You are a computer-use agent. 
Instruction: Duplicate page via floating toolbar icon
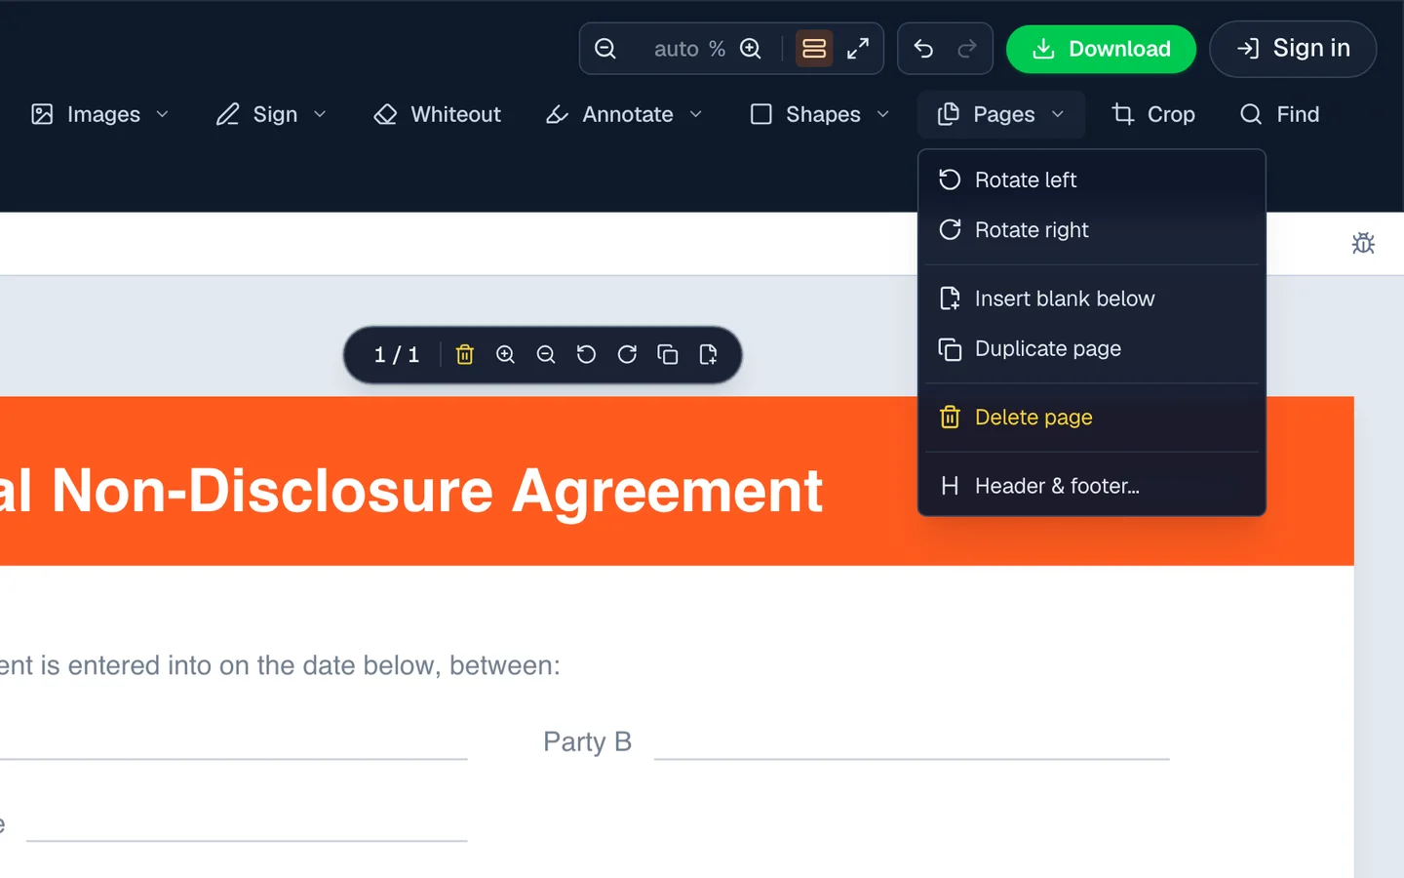668,355
